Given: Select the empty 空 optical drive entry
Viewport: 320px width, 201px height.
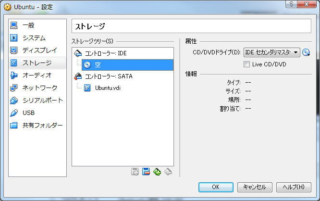Looking at the screenshot, I should click(x=98, y=65).
